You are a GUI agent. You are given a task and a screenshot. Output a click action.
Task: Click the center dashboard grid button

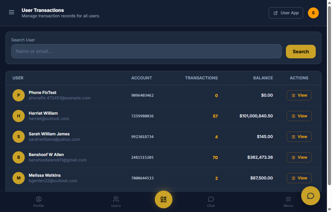coord(163,199)
